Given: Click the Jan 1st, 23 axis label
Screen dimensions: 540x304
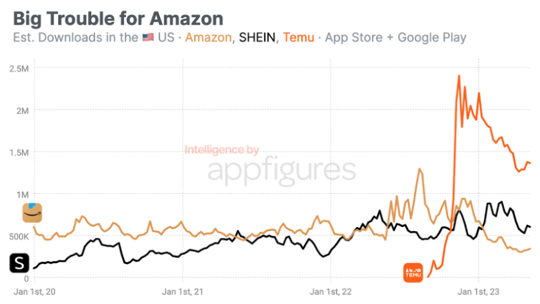Looking at the screenshot, I should click(x=478, y=291).
